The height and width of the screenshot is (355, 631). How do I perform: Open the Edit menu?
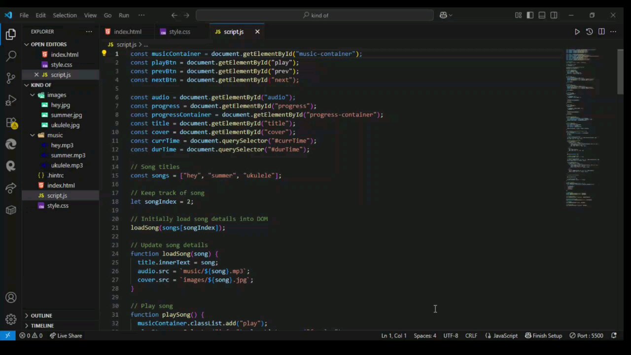click(40, 15)
